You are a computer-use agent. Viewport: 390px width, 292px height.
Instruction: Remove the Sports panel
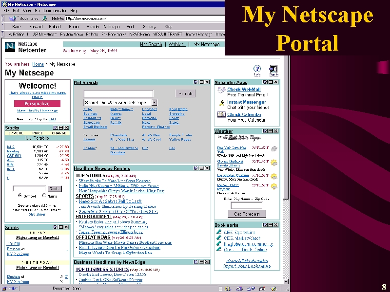(66, 227)
